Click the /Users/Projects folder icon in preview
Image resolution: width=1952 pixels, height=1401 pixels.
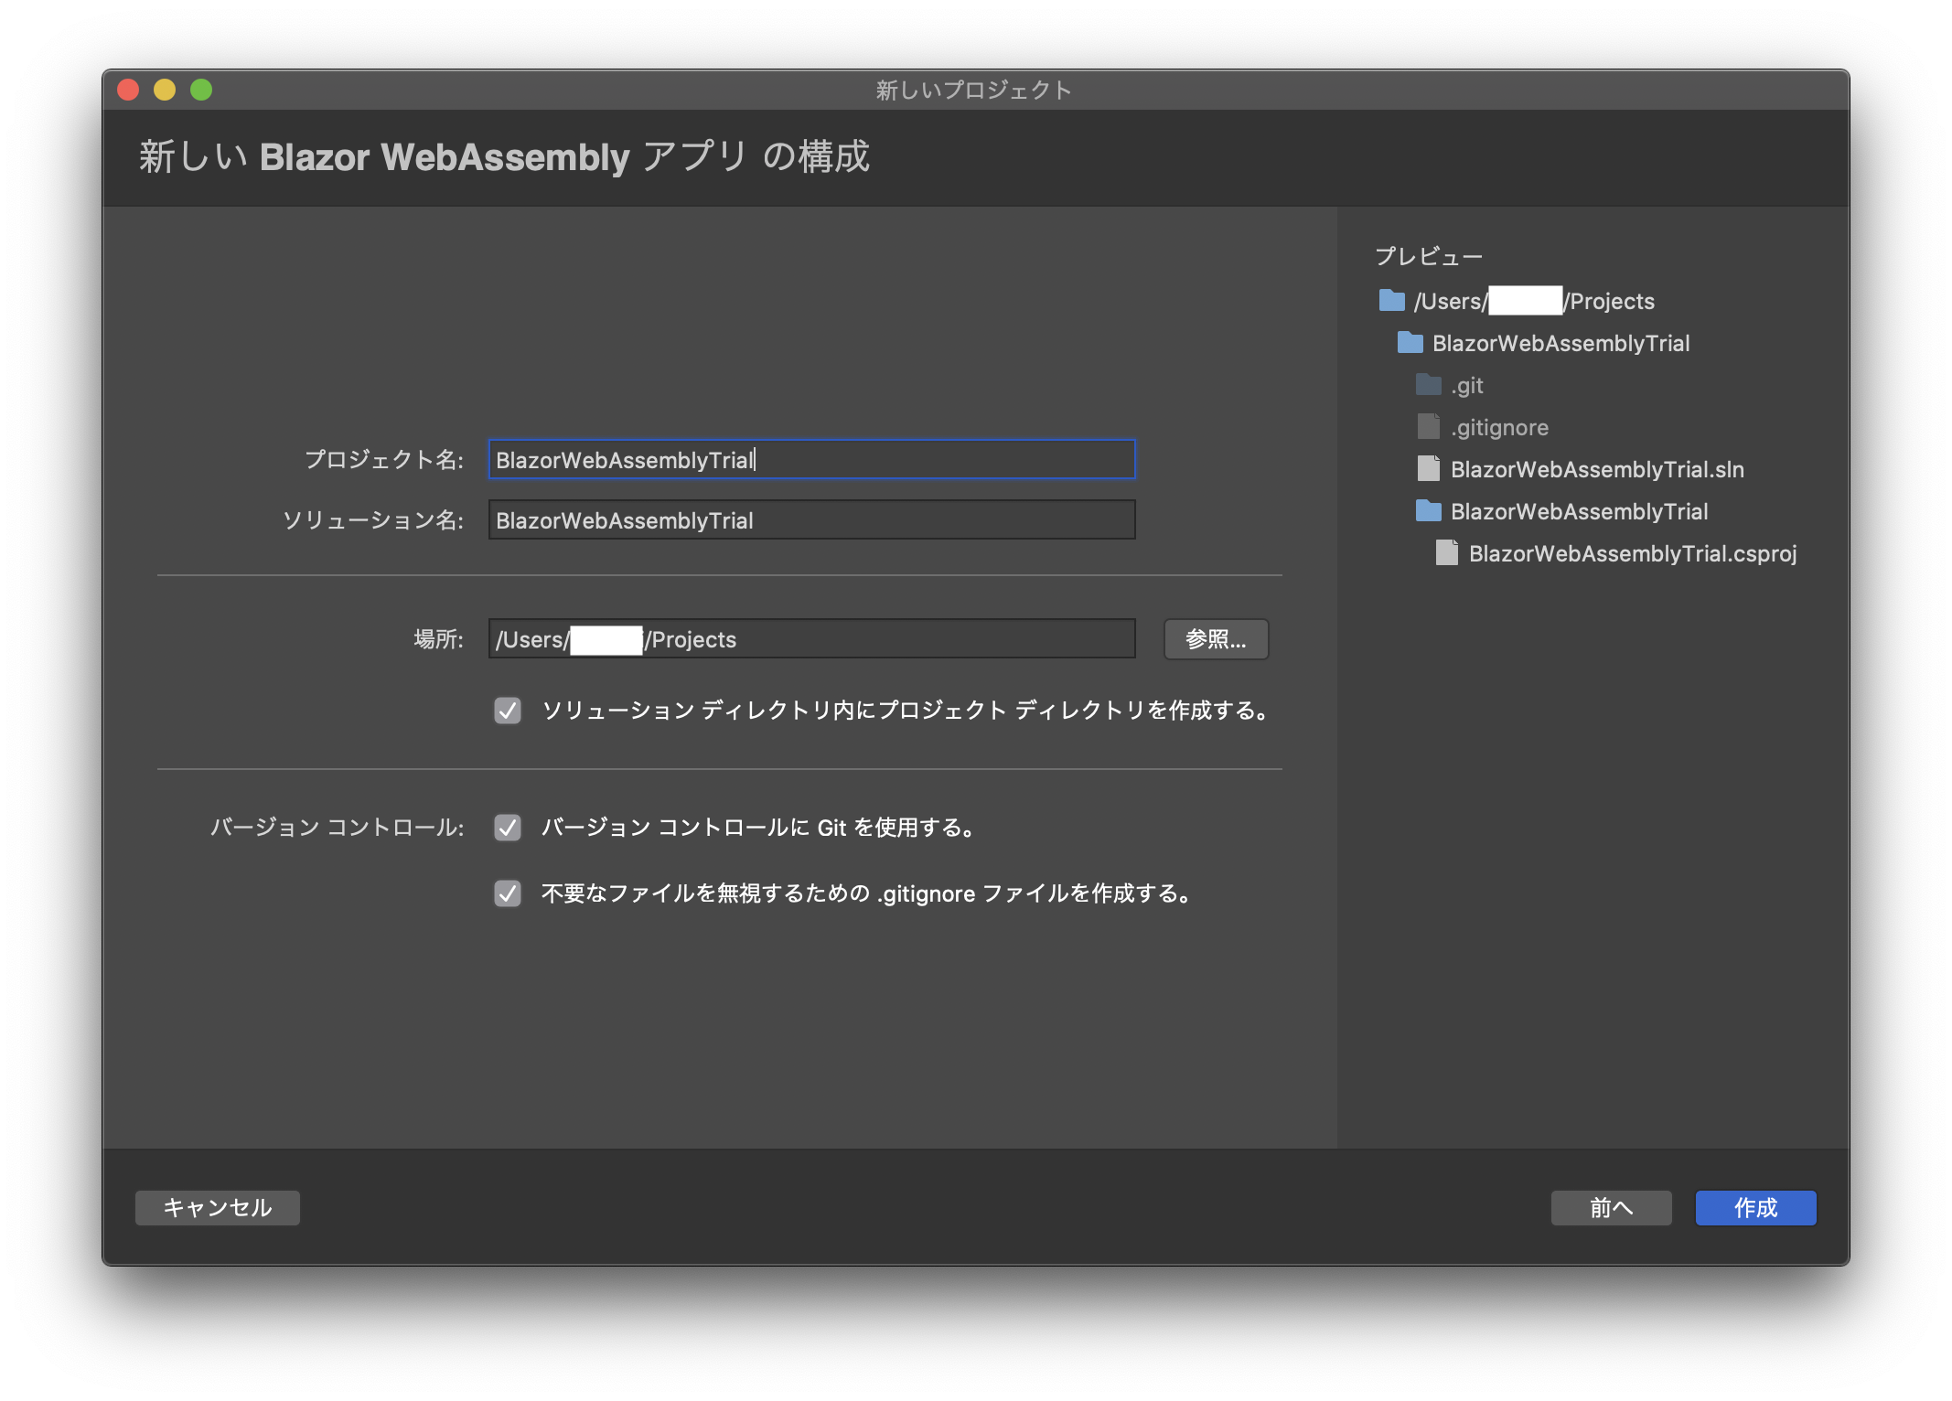click(1390, 301)
